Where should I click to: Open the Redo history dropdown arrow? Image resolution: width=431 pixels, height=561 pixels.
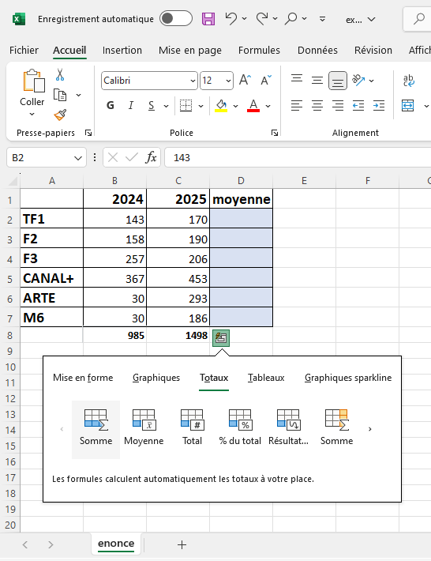click(x=275, y=19)
